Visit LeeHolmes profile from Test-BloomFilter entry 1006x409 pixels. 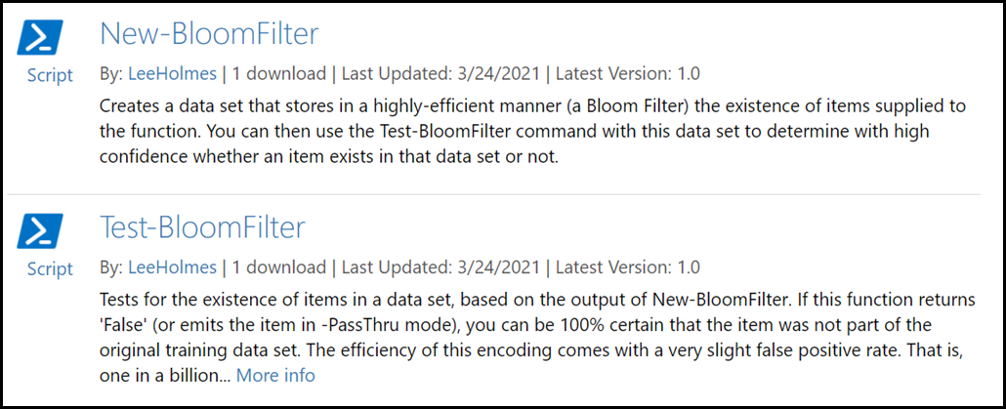[x=173, y=267]
